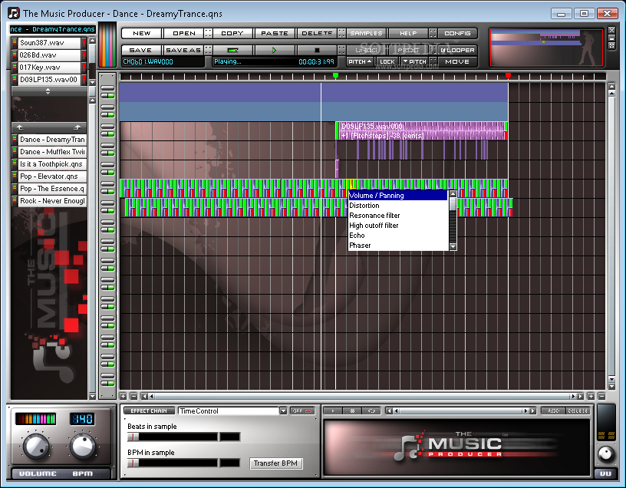Viewport: 626px width, 488px height.
Task: Open the Time Control effect dropdown
Action: (x=283, y=411)
